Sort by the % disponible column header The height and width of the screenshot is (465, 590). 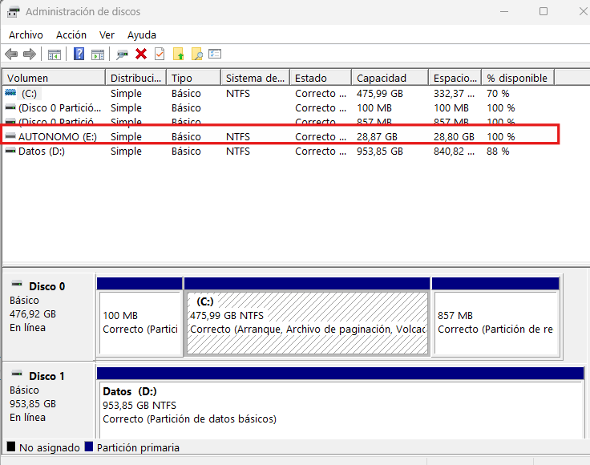coord(518,78)
